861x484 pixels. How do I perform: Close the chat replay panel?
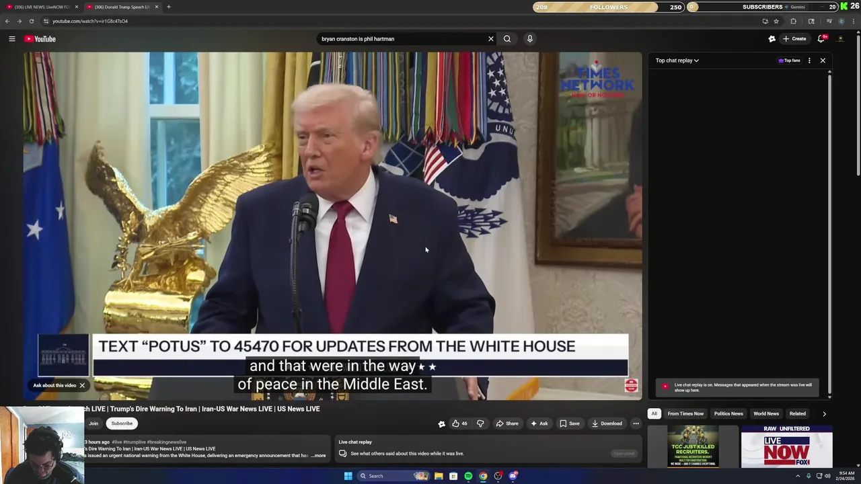coord(823,61)
